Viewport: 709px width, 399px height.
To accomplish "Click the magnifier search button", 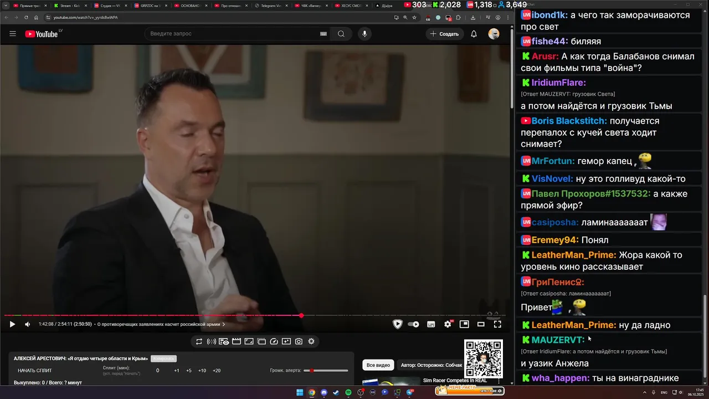I will pos(341,34).
